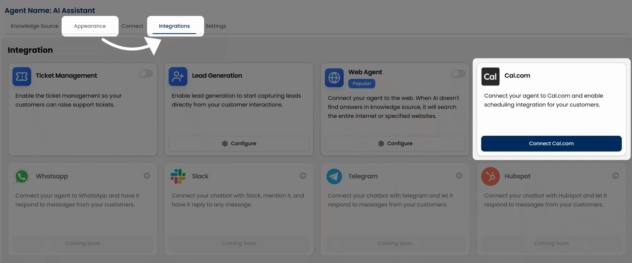The height and width of the screenshot is (263, 632).
Task: Enable the Web Agent toggle
Action: tap(458, 74)
